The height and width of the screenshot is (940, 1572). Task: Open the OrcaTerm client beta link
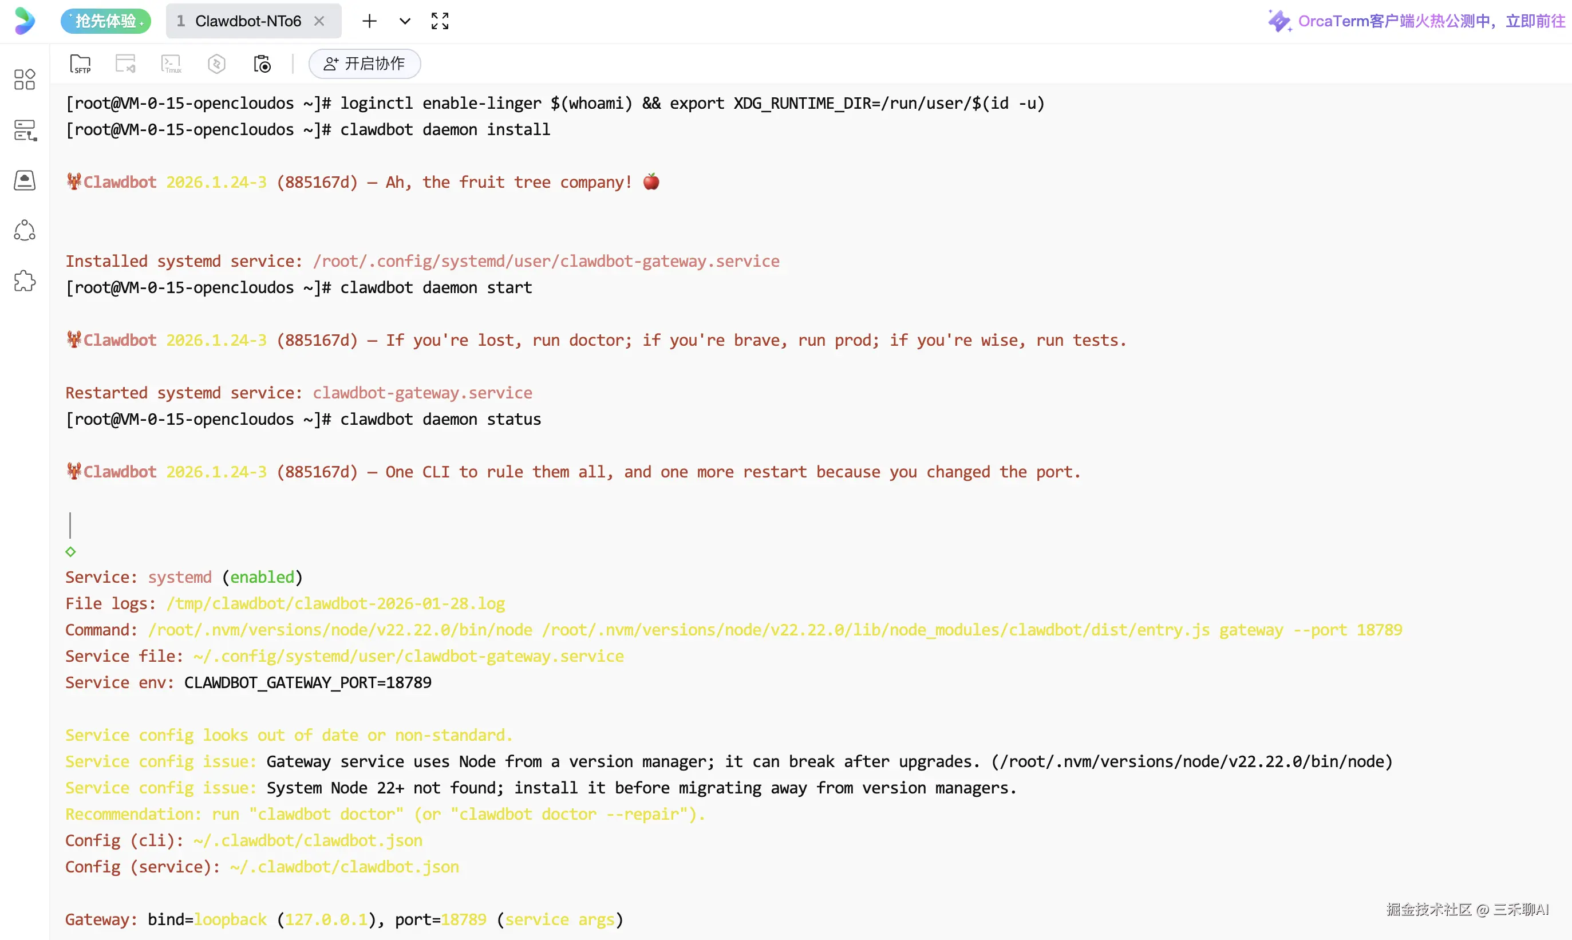coord(1430,21)
